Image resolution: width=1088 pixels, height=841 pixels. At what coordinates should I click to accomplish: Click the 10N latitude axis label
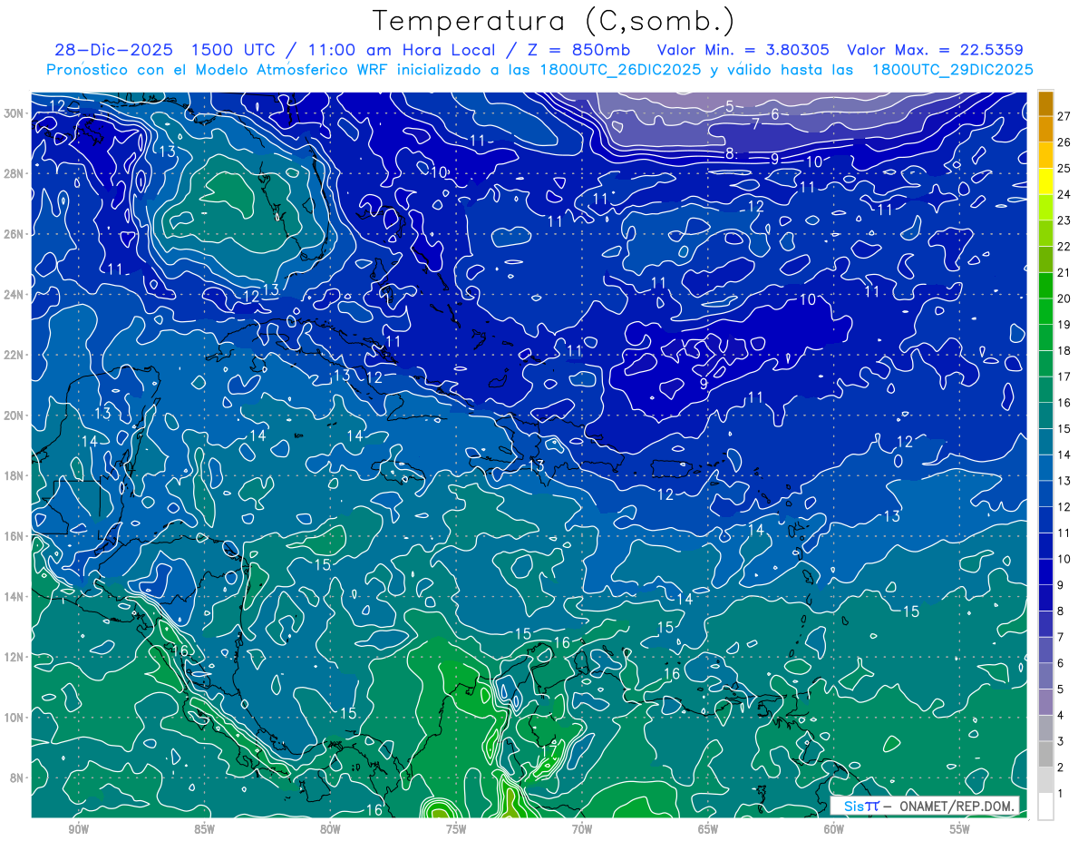(x=14, y=718)
